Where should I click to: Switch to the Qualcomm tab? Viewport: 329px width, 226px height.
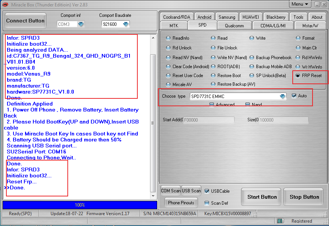[234, 25]
